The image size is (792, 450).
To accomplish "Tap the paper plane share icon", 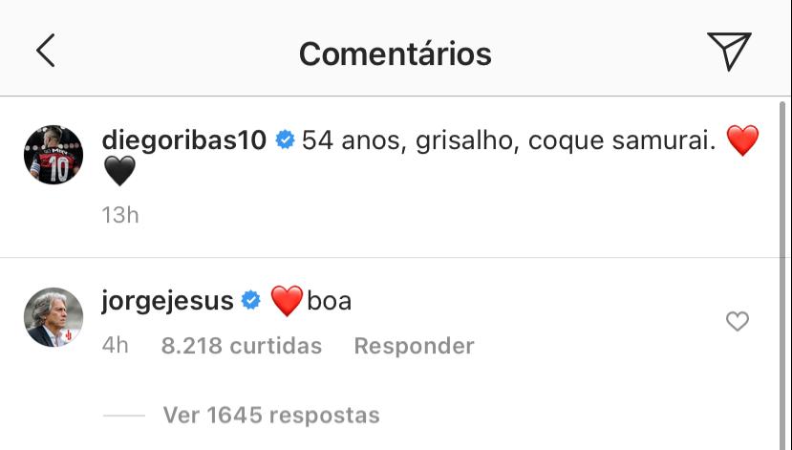I will pos(729,51).
